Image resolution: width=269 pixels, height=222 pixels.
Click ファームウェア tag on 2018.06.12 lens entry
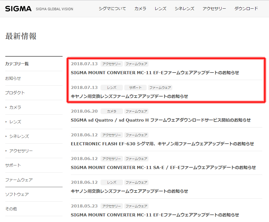point(136,182)
